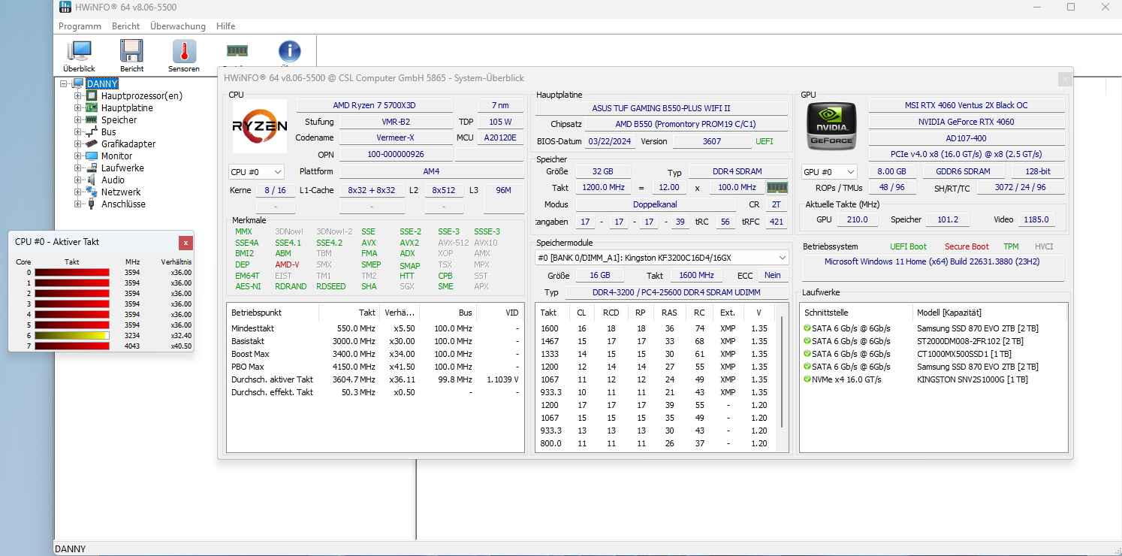The width and height of the screenshot is (1122, 556).
Task: Click the PBO Max row
Action: [375, 367]
